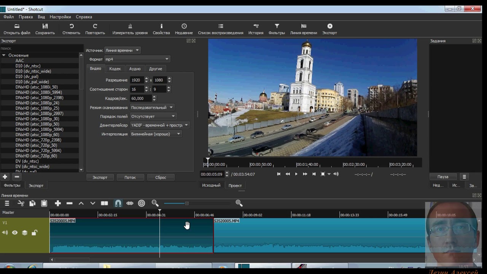The image size is (487, 274).
Task: Redo the action with Повторить
Action: (95, 26)
